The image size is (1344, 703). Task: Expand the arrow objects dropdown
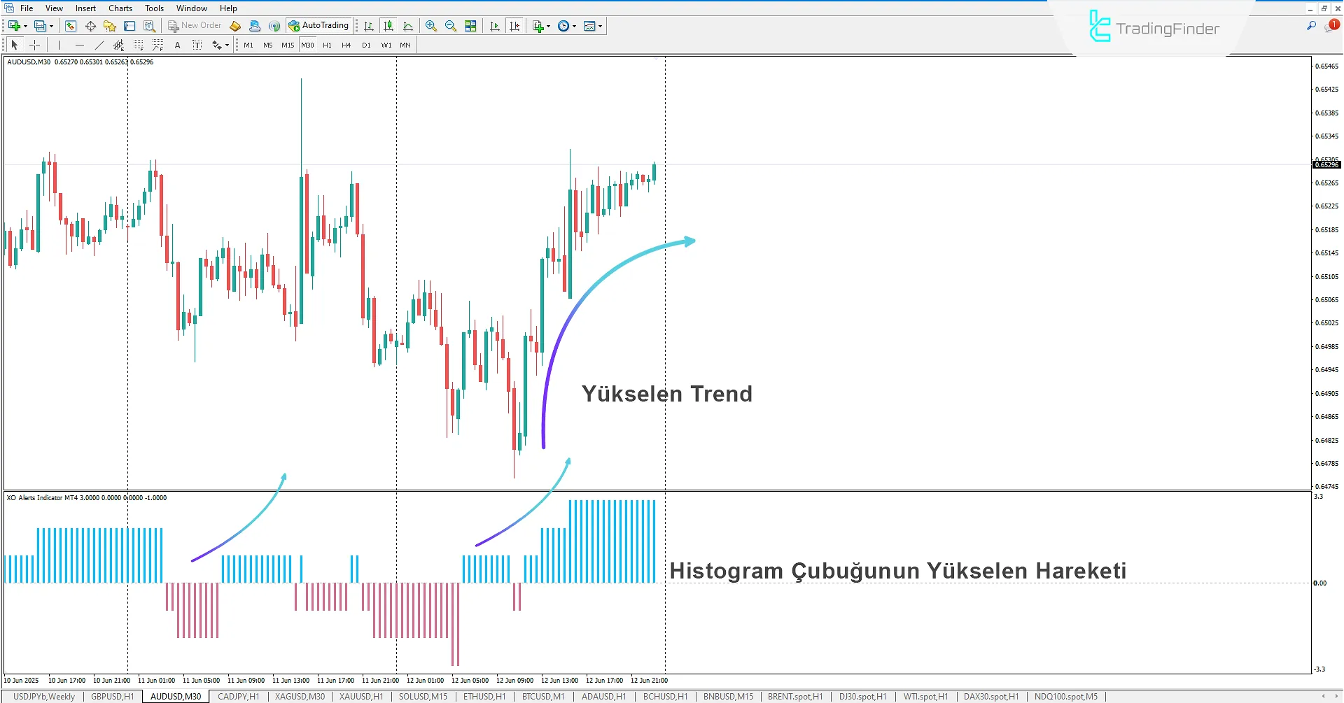(x=226, y=45)
